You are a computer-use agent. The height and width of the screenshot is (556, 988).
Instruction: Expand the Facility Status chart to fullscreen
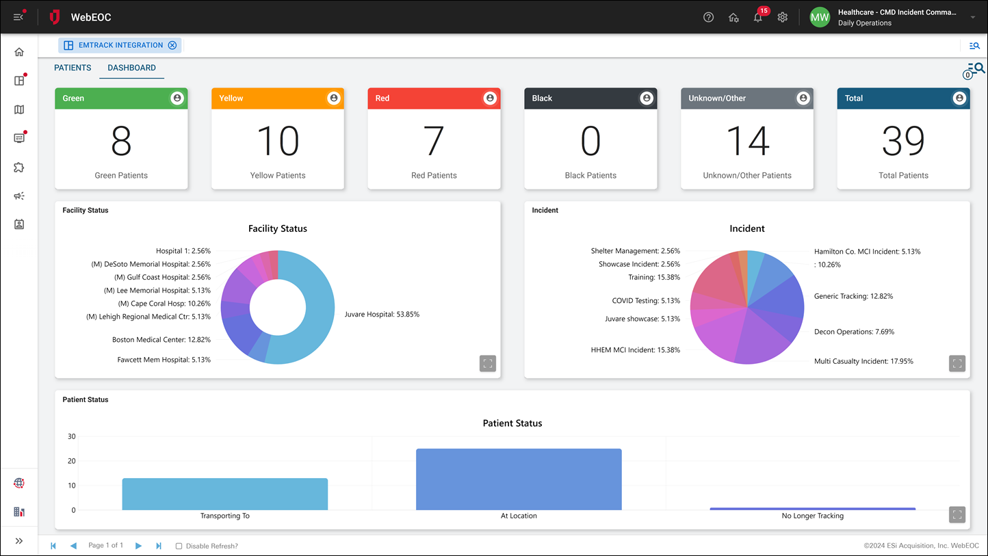[x=487, y=363]
